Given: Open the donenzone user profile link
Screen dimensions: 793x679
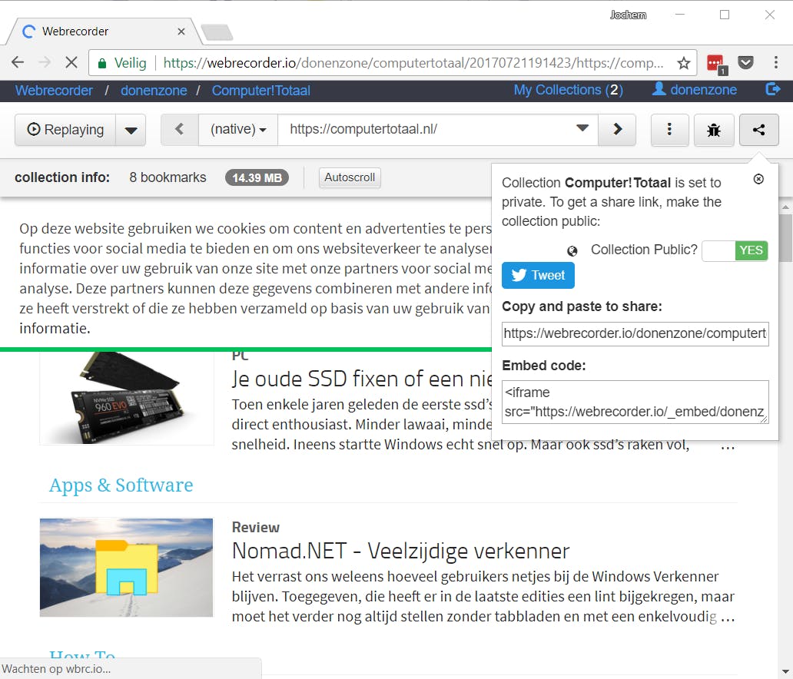Looking at the screenshot, I should (704, 90).
